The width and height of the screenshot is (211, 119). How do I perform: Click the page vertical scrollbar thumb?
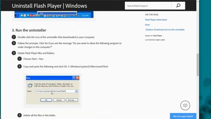point(197,65)
